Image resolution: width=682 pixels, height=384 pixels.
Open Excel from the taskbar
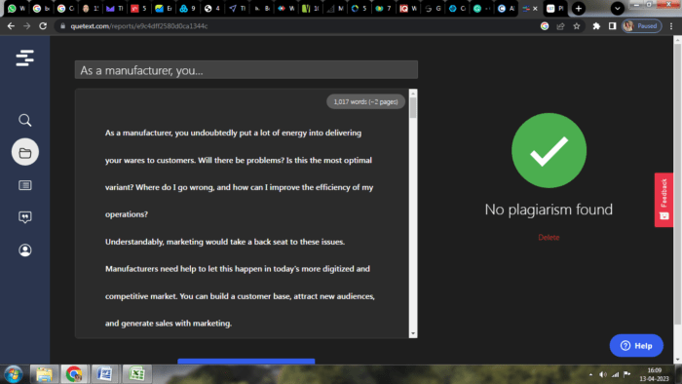coord(136,374)
